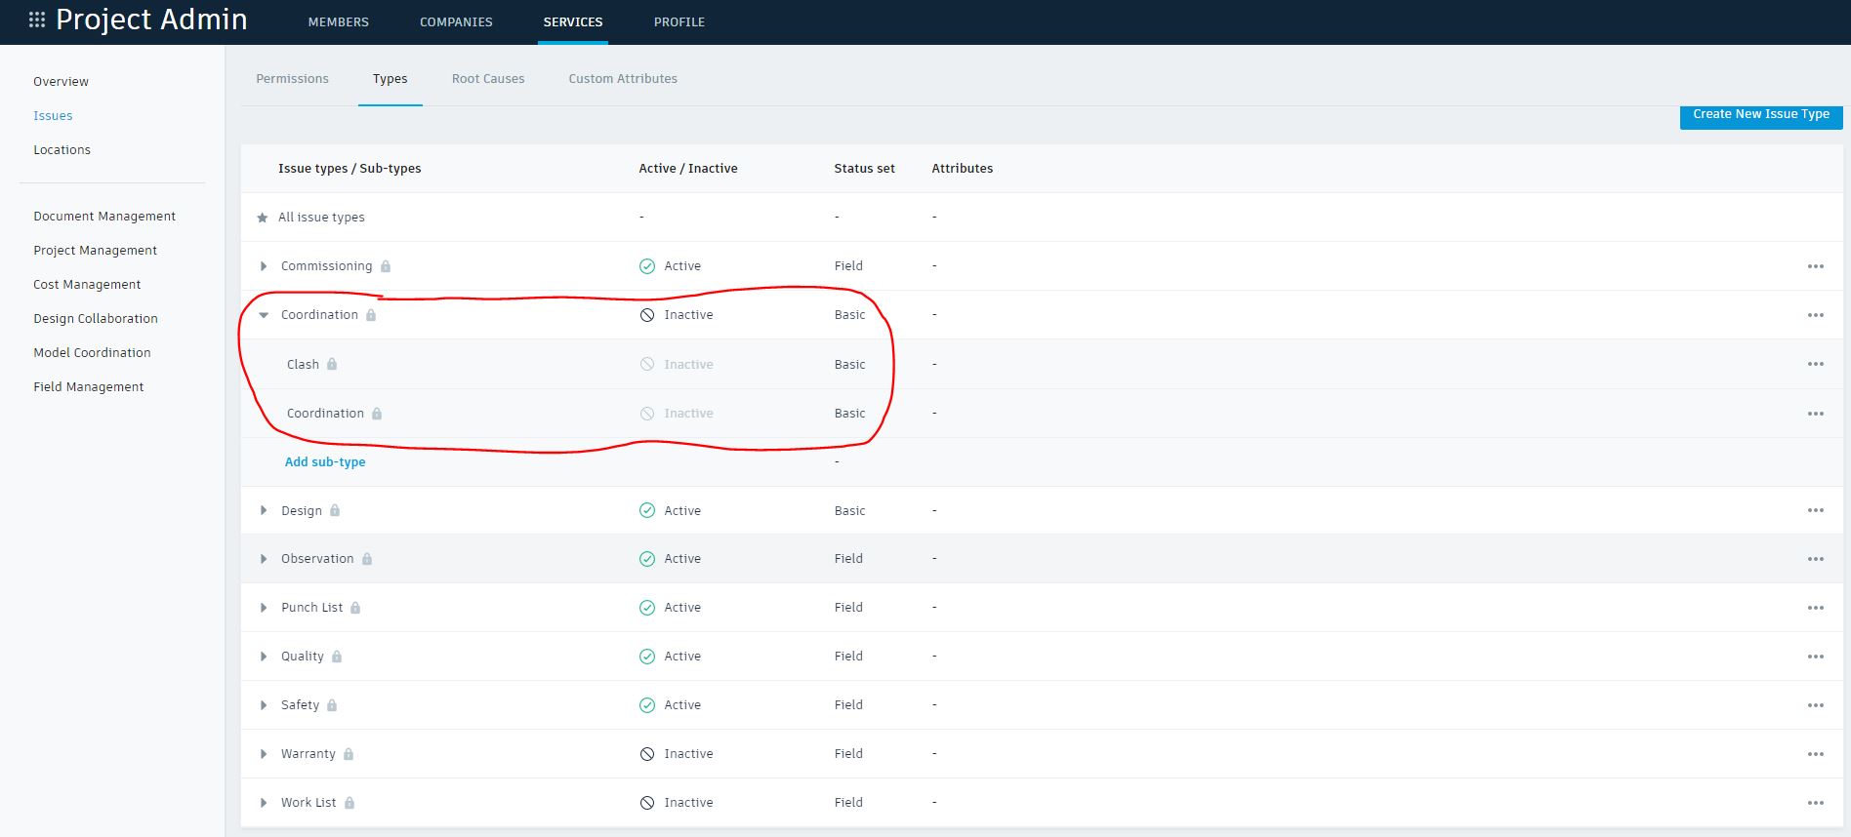Open Field Management in the sidebar

click(x=88, y=387)
